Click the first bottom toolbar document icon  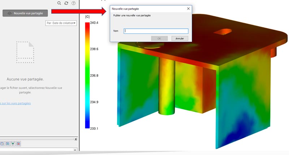click(x=2, y=144)
